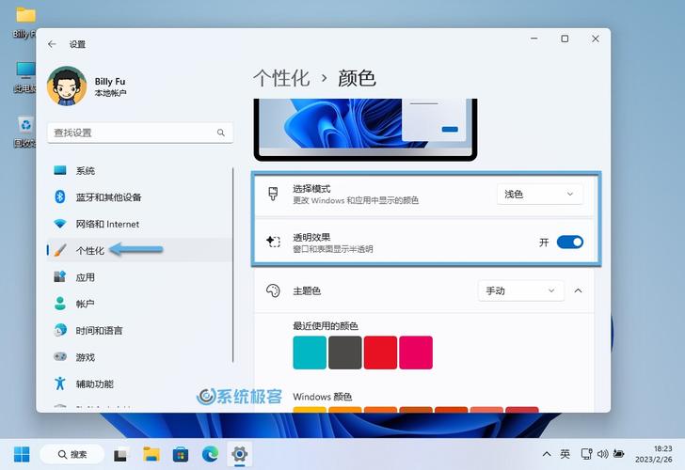Open volume speaker tray icon
Screen dimensions: 685x470
(x=603, y=454)
